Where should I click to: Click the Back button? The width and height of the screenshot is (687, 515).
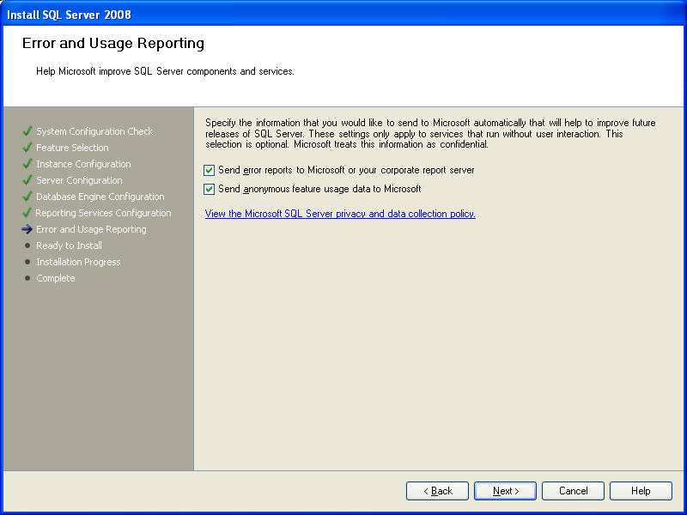point(437,491)
